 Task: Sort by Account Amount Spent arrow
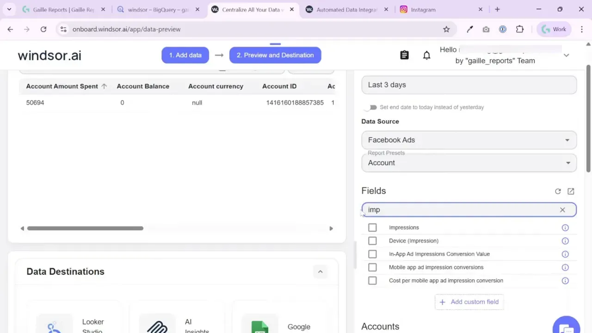coord(104,86)
